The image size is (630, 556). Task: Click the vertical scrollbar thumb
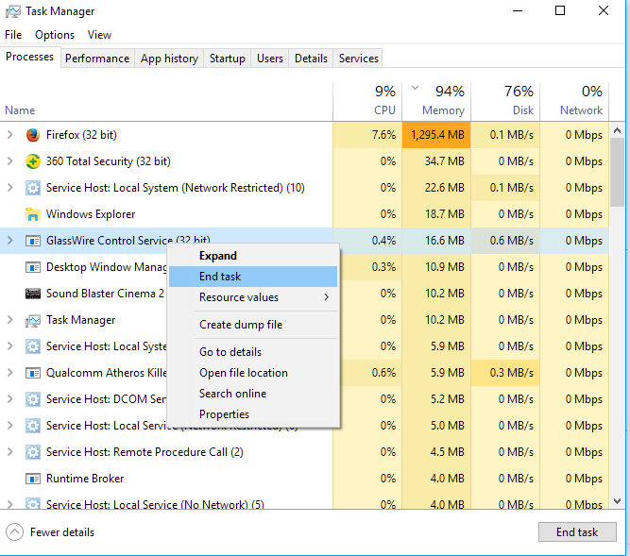pyautogui.click(x=618, y=173)
